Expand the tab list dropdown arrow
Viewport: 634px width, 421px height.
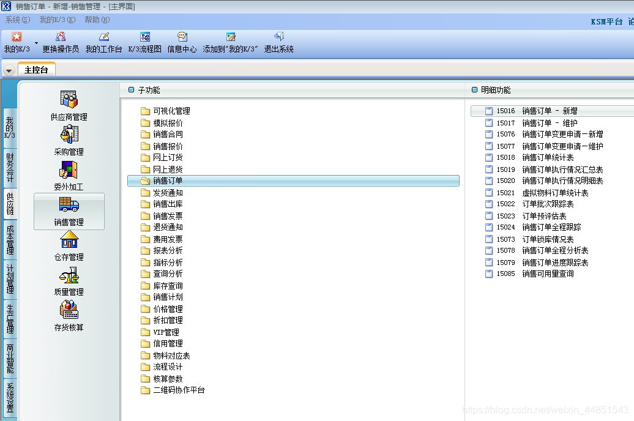(x=9, y=70)
